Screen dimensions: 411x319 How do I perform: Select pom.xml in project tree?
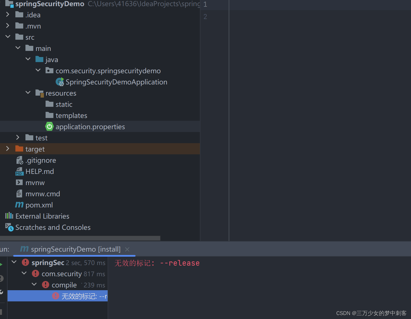coord(39,205)
